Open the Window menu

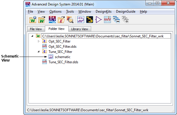[85, 11]
